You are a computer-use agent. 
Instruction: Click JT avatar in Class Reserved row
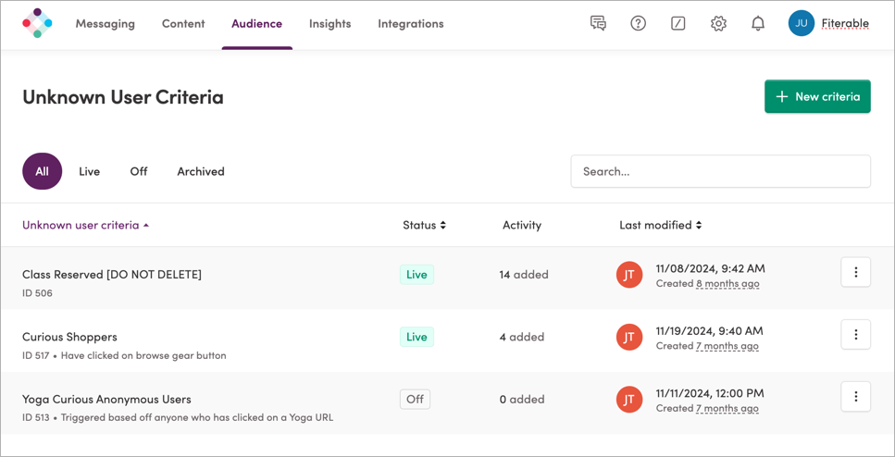pos(629,275)
